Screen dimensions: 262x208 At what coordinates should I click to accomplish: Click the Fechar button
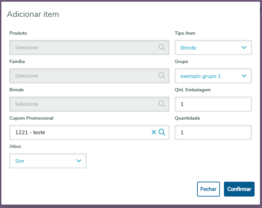click(208, 189)
